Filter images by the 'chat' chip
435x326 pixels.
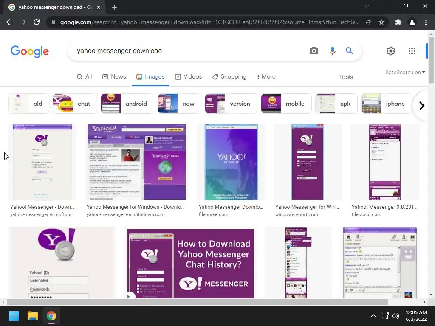75,104
